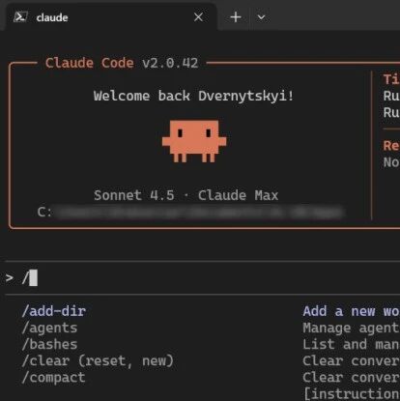Click the blurred C: working directory path
The width and height of the screenshot is (400, 401).
click(190, 213)
